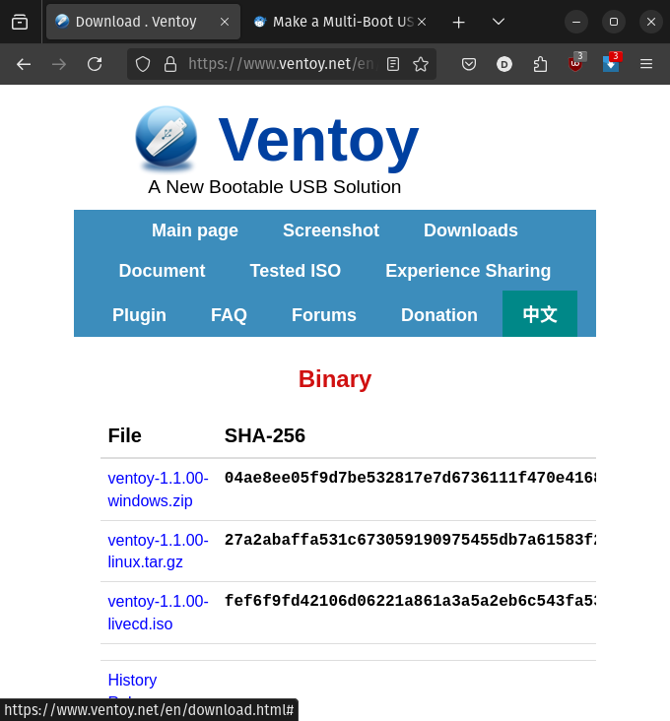Screen dimensions: 670x721
Task: Open the extensions puzzle-piece icon
Action: 540,64
